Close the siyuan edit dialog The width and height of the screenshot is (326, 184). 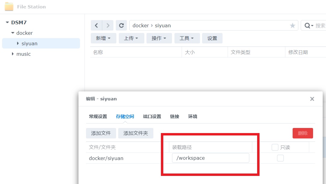tap(312, 99)
